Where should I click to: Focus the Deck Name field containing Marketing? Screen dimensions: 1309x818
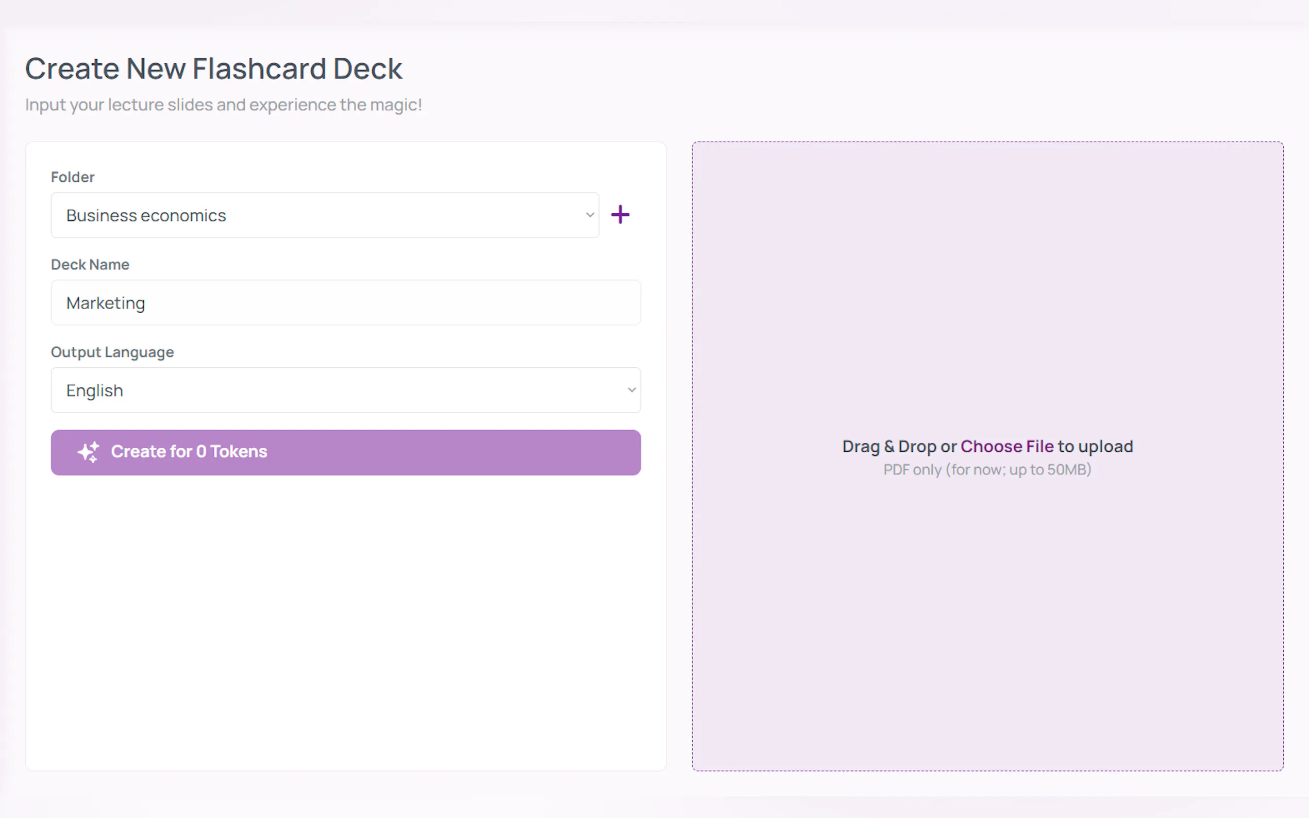[x=345, y=302]
